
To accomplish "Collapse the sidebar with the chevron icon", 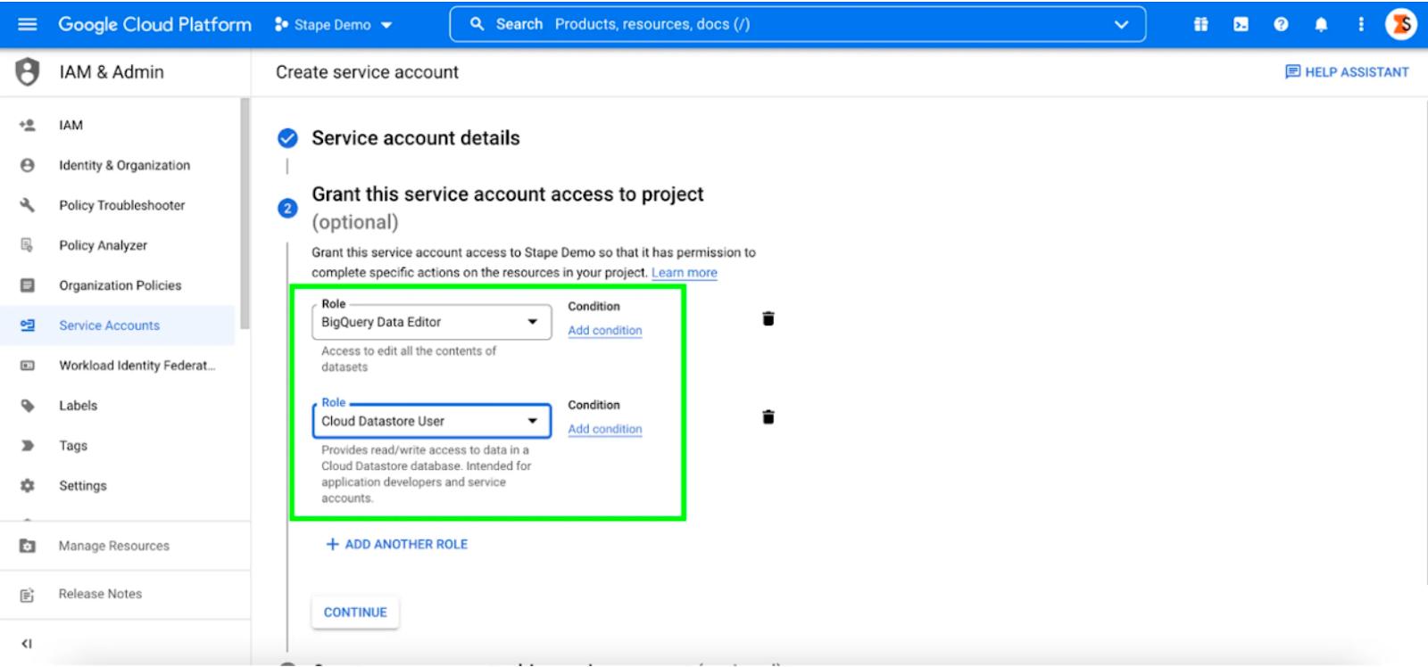I will click(27, 644).
